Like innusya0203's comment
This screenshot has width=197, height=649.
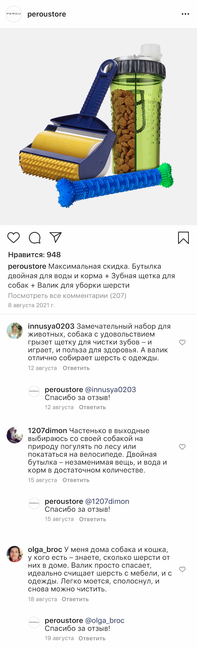(182, 342)
